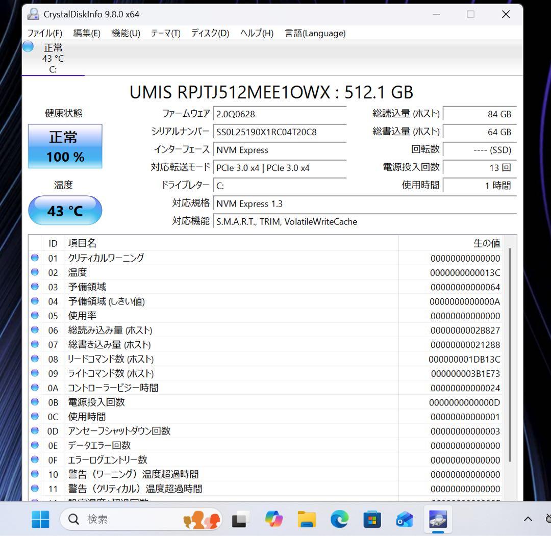Image resolution: width=551 pixels, height=536 pixels.
Task: Select the C: drive tab
Action: pyautogui.click(x=53, y=59)
